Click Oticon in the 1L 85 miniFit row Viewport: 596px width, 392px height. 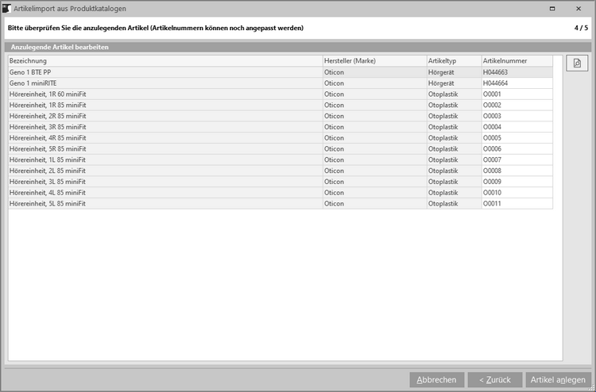coord(375,159)
